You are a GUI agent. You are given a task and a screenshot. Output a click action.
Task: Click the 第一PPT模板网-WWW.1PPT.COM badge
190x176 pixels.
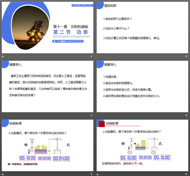(68, 41)
